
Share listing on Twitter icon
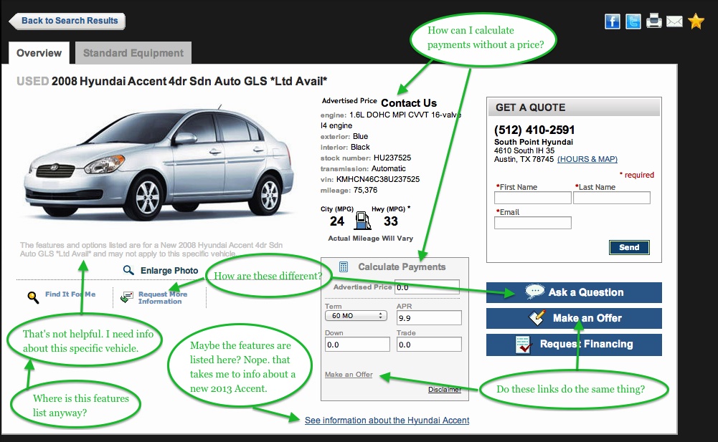click(633, 21)
